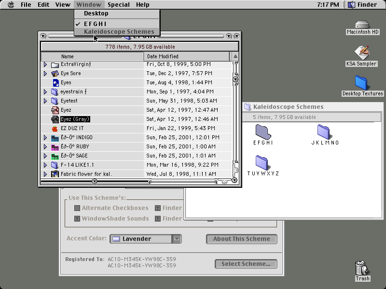Expand the Eye Sore disclosure triangle
The height and width of the screenshot is (289, 386).
pyautogui.click(x=45, y=74)
